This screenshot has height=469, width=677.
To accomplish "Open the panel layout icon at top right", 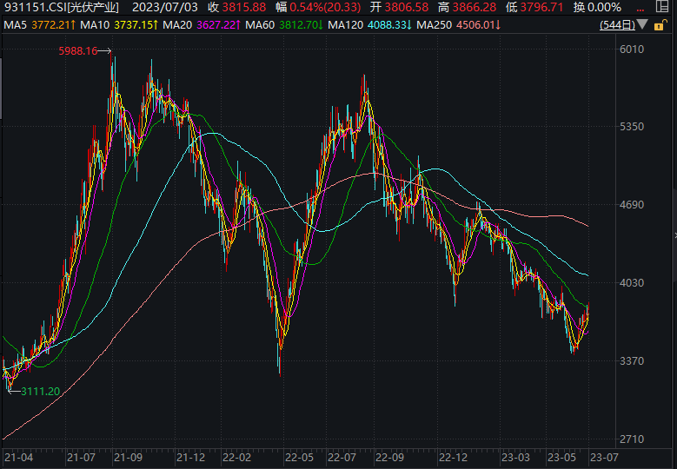I will point(662,6).
